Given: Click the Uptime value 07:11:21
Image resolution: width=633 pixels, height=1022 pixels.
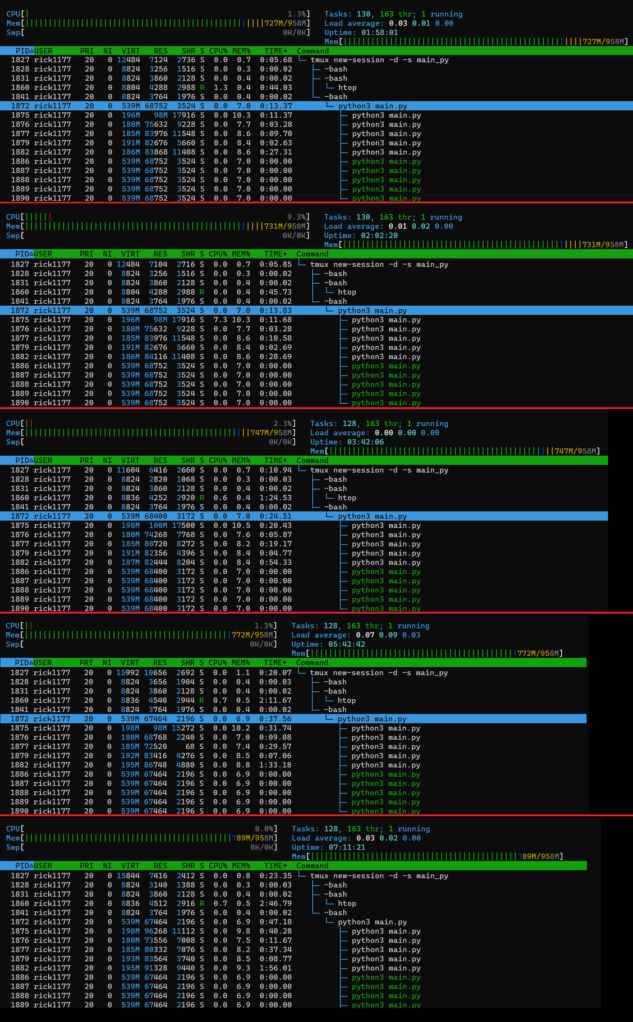Looking at the screenshot, I should [347, 847].
